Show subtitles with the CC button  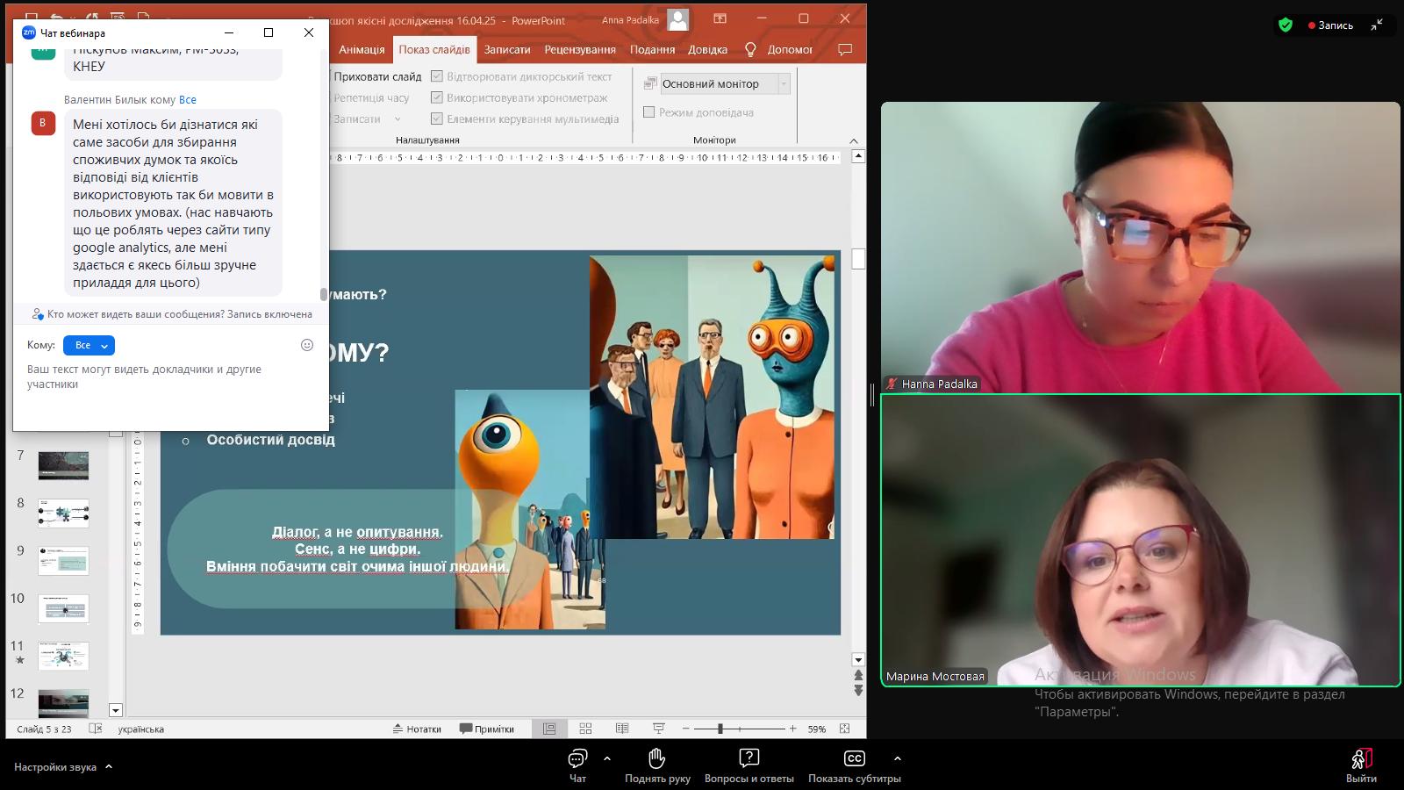click(x=854, y=765)
